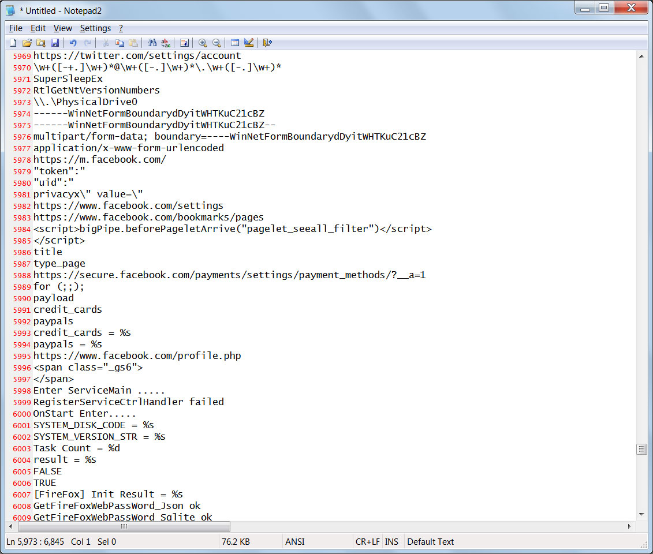The height and width of the screenshot is (554, 653).
Task: Paste from clipboard using the Paste icon
Action: [x=135, y=43]
